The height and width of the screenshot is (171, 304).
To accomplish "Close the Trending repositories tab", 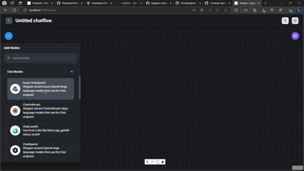I will pyautogui.click(x=229, y=3).
